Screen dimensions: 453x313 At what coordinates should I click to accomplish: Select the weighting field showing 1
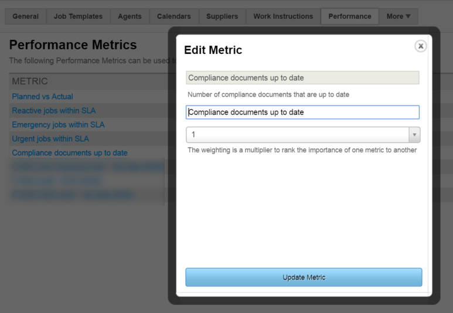coord(297,135)
